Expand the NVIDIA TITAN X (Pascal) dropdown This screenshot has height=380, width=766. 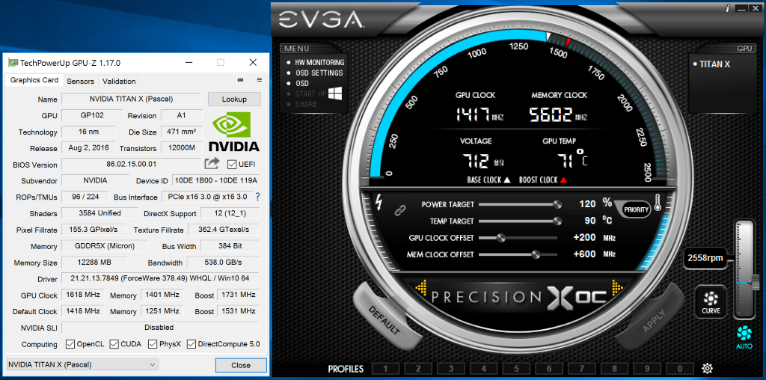(x=82, y=364)
